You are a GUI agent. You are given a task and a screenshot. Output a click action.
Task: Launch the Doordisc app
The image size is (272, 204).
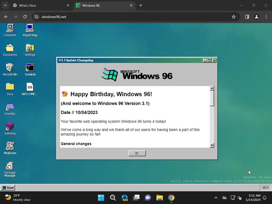tap(10, 109)
